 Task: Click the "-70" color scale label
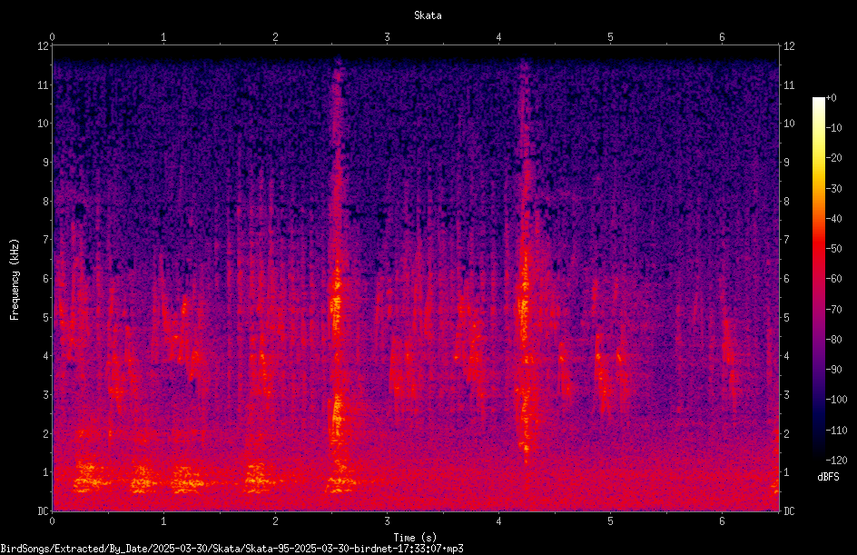833,309
